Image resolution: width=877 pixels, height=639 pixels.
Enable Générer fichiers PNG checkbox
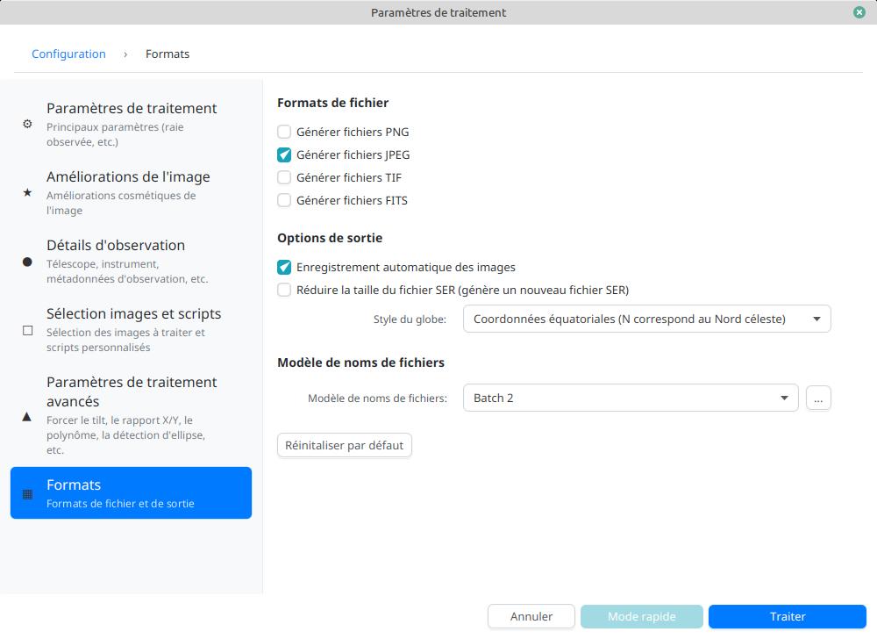[x=284, y=132]
